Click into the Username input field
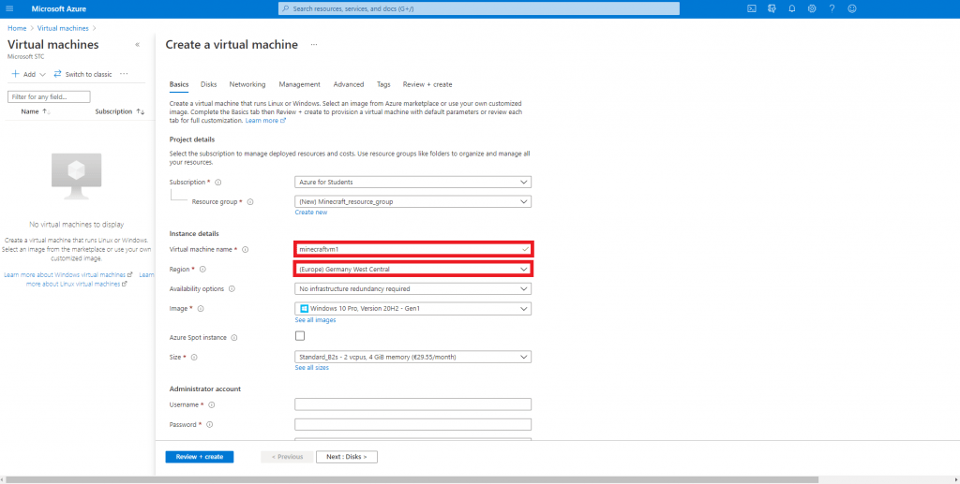960x484 pixels. point(412,404)
